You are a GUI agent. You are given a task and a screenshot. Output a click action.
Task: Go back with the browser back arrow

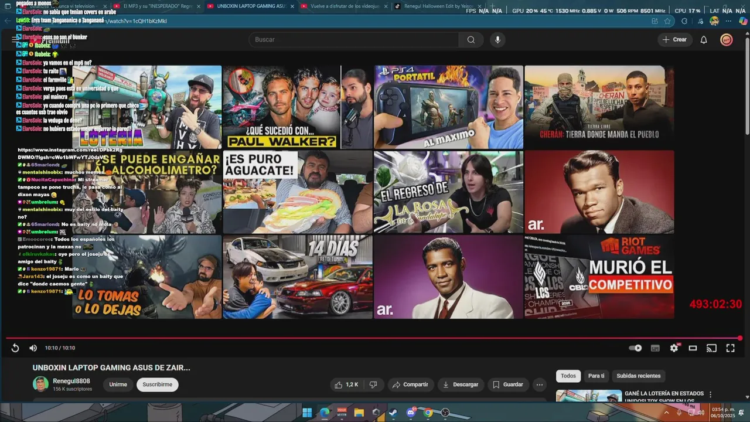click(7, 21)
